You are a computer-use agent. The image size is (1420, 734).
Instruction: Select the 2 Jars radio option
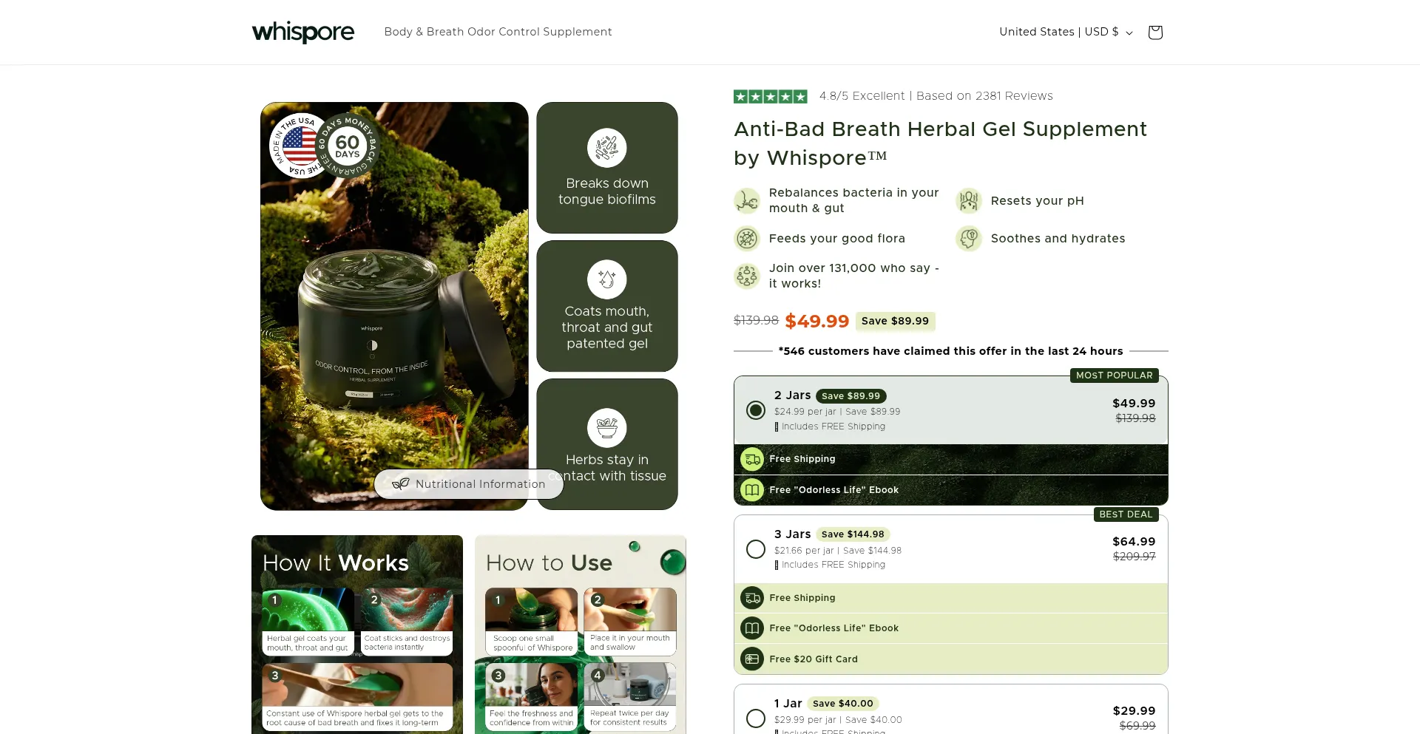pos(756,410)
